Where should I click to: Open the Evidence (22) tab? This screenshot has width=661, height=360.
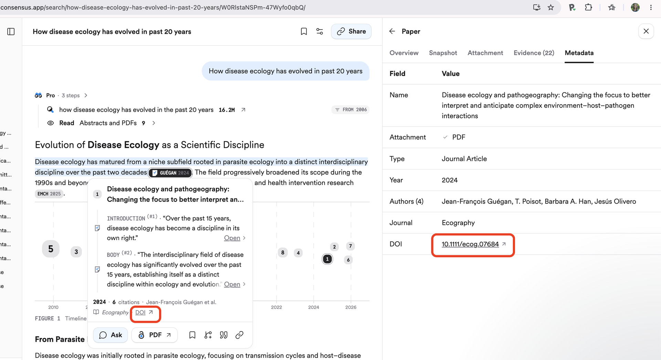(534, 53)
